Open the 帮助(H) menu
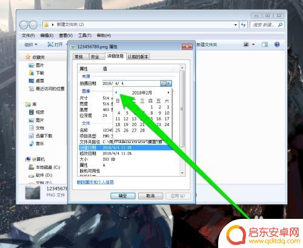Image resolution: width=303 pixels, height=248 pixels. [x=104, y=36]
